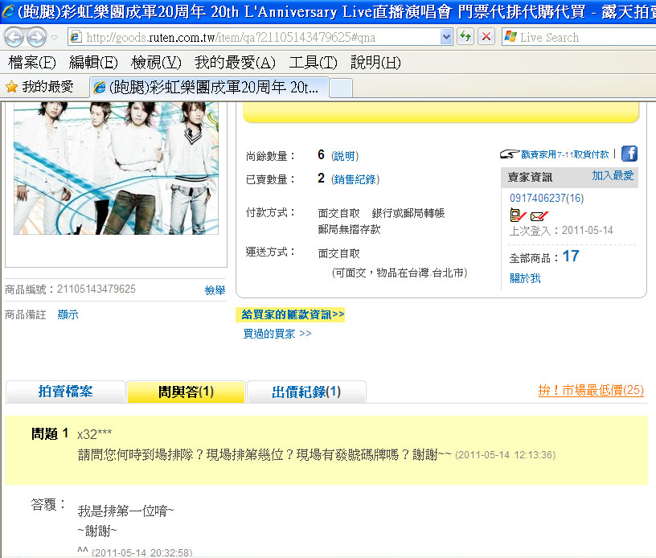This screenshot has height=558, width=656.
Task: Go back with the browser Back arrow
Action: 14,38
